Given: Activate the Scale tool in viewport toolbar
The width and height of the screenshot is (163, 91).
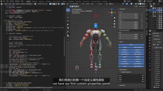Looking at the screenshot, I should [68, 25].
